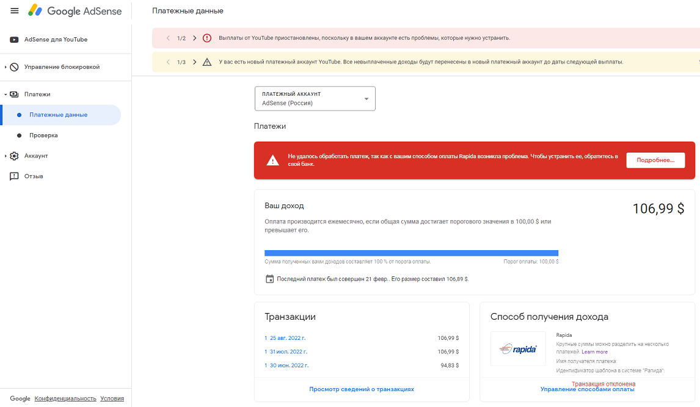Select Платежные данные in sidebar
Screen dimensions: 700x407
point(61,115)
